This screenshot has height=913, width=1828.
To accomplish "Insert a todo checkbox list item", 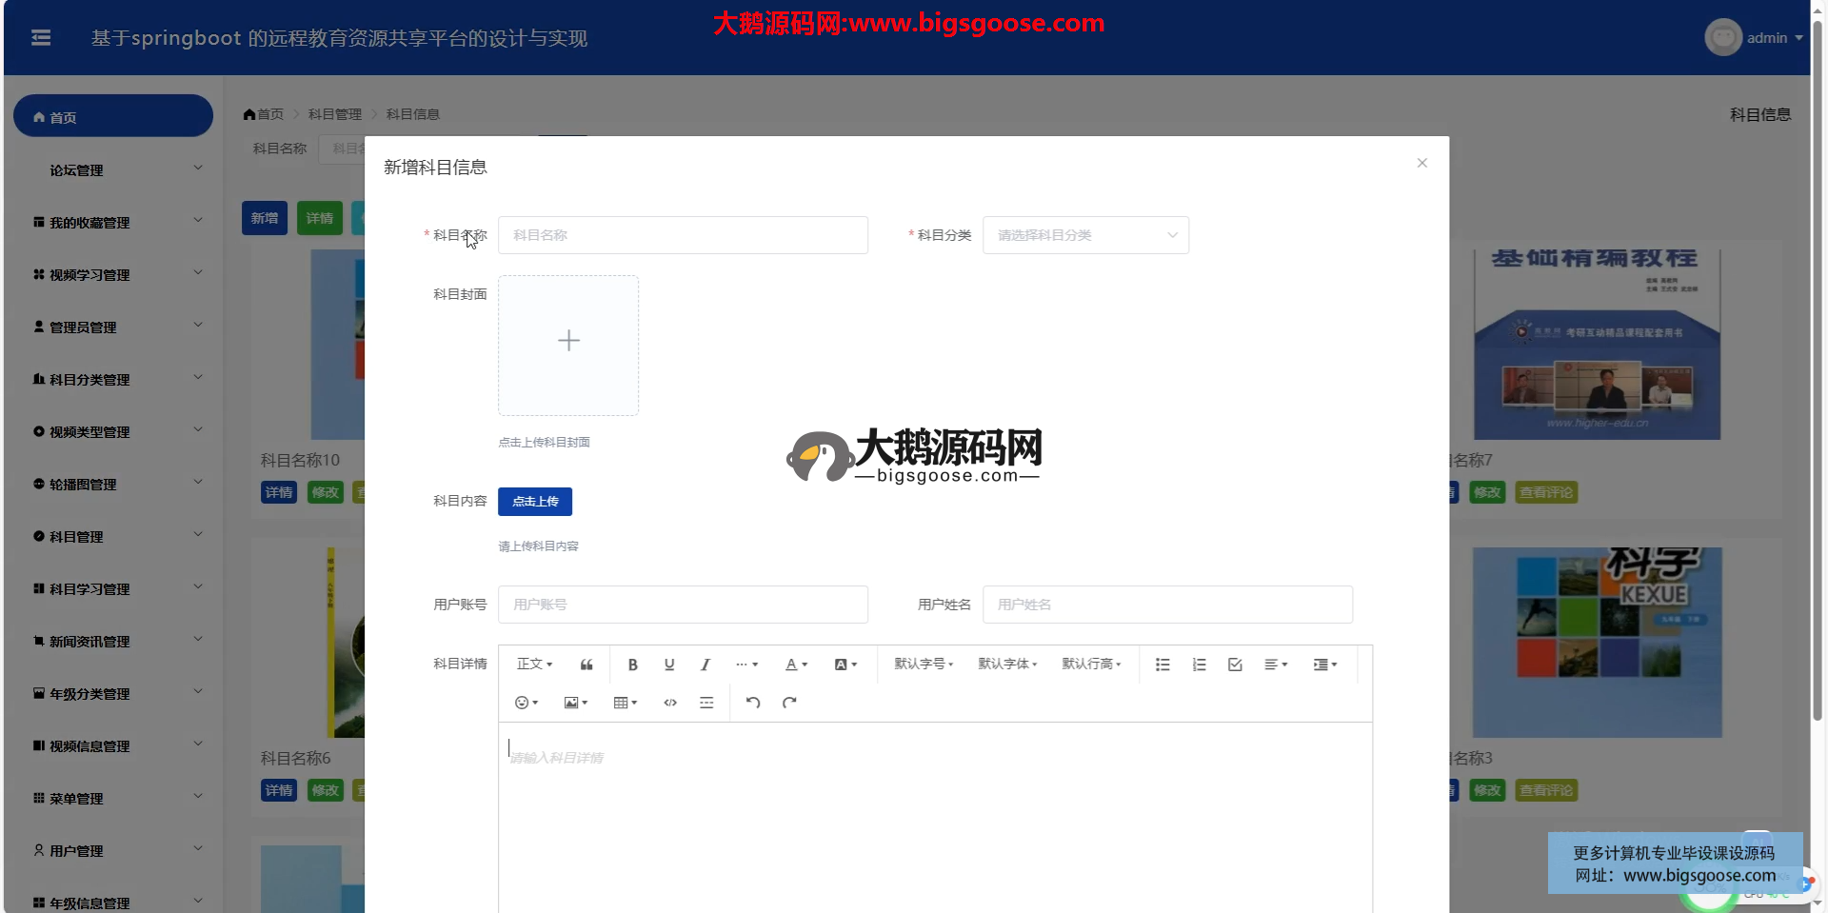I will tap(1235, 665).
